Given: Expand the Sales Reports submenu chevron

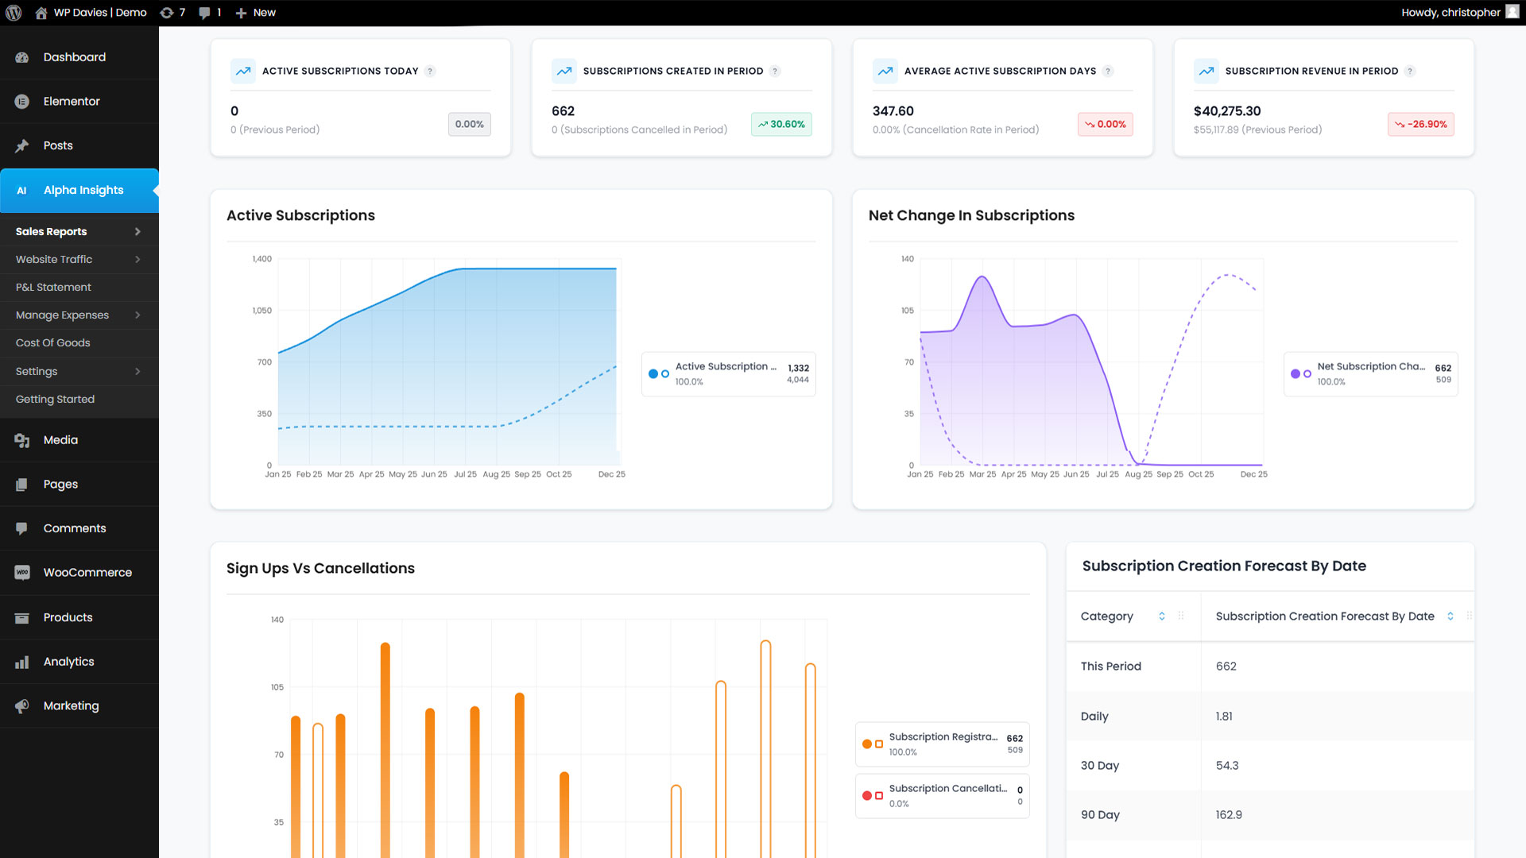Looking at the screenshot, I should pos(137,232).
